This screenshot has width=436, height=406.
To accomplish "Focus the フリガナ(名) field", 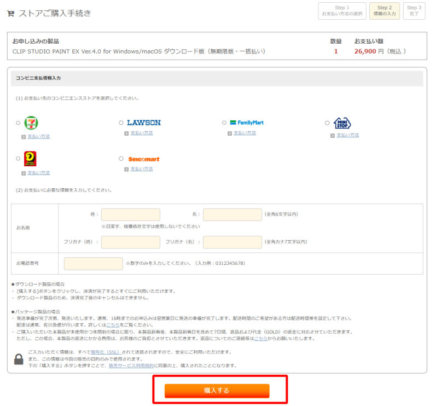I will [x=232, y=242].
